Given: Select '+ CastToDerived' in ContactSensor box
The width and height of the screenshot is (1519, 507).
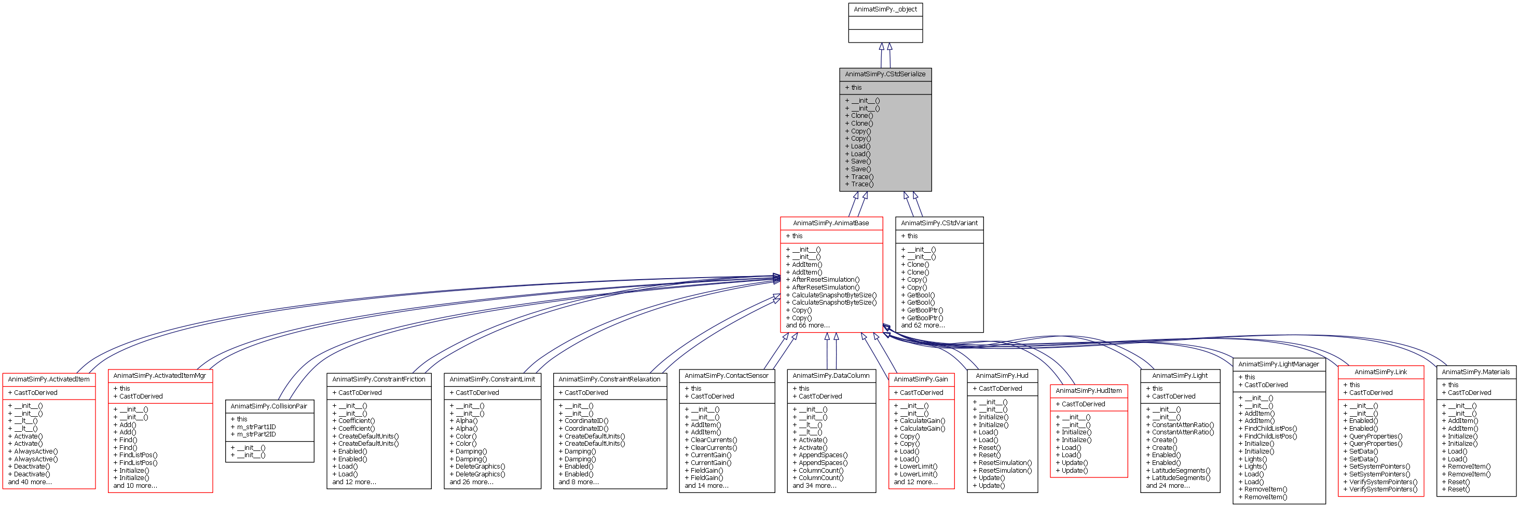Looking at the screenshot, I should coord(709,396).
